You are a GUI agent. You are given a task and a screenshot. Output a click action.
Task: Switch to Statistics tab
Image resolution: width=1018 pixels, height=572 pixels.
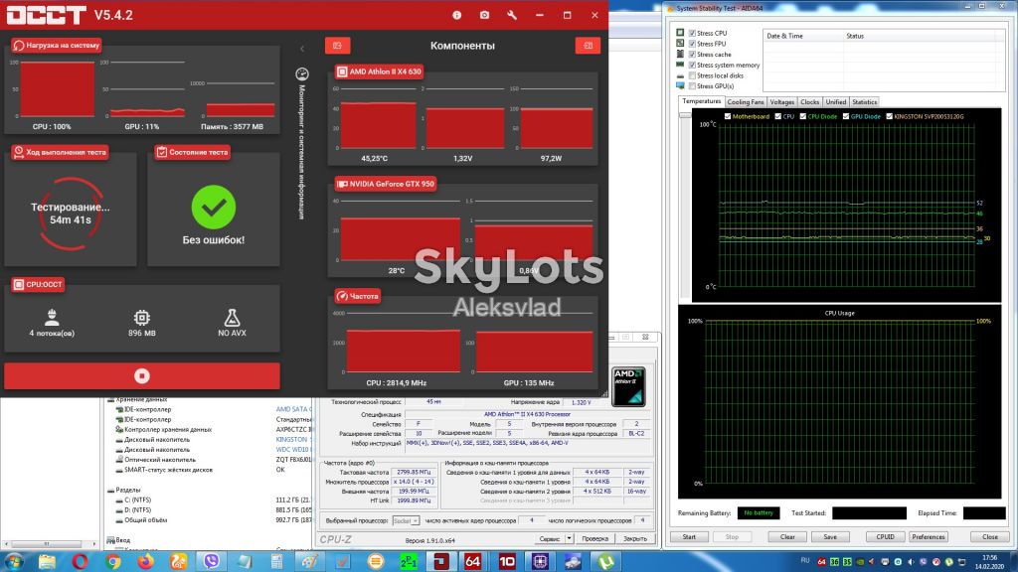coord(864,102)
